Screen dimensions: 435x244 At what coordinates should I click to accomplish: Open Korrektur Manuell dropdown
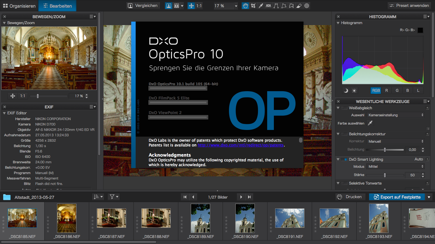pos(396,141)
